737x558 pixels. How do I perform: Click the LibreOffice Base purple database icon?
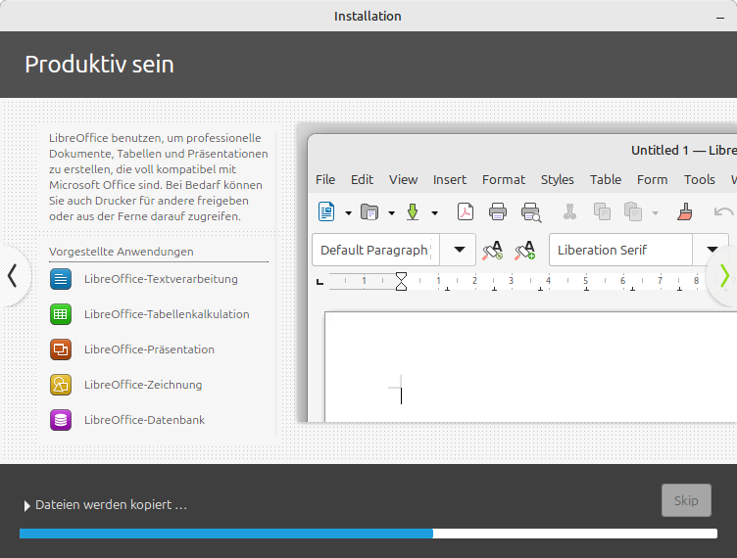[x=61, y=420]
